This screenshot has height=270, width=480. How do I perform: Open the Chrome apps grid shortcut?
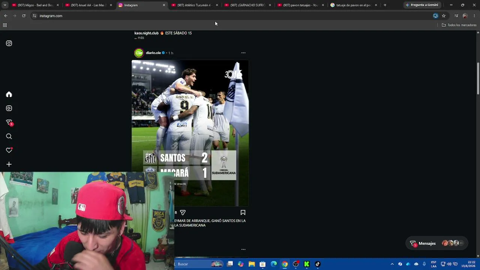click(5, 25)
